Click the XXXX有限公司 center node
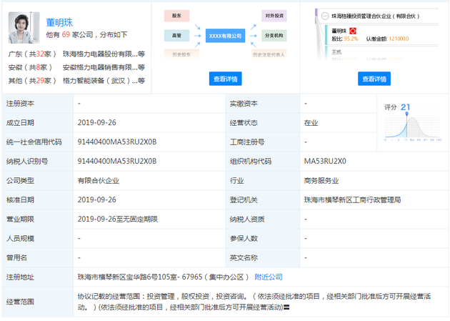This screenshot has width=450, height=321. tap(225, 34)
